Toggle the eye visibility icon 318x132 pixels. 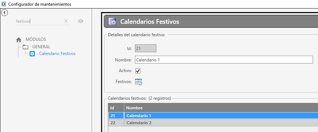[x=80, y=21]
